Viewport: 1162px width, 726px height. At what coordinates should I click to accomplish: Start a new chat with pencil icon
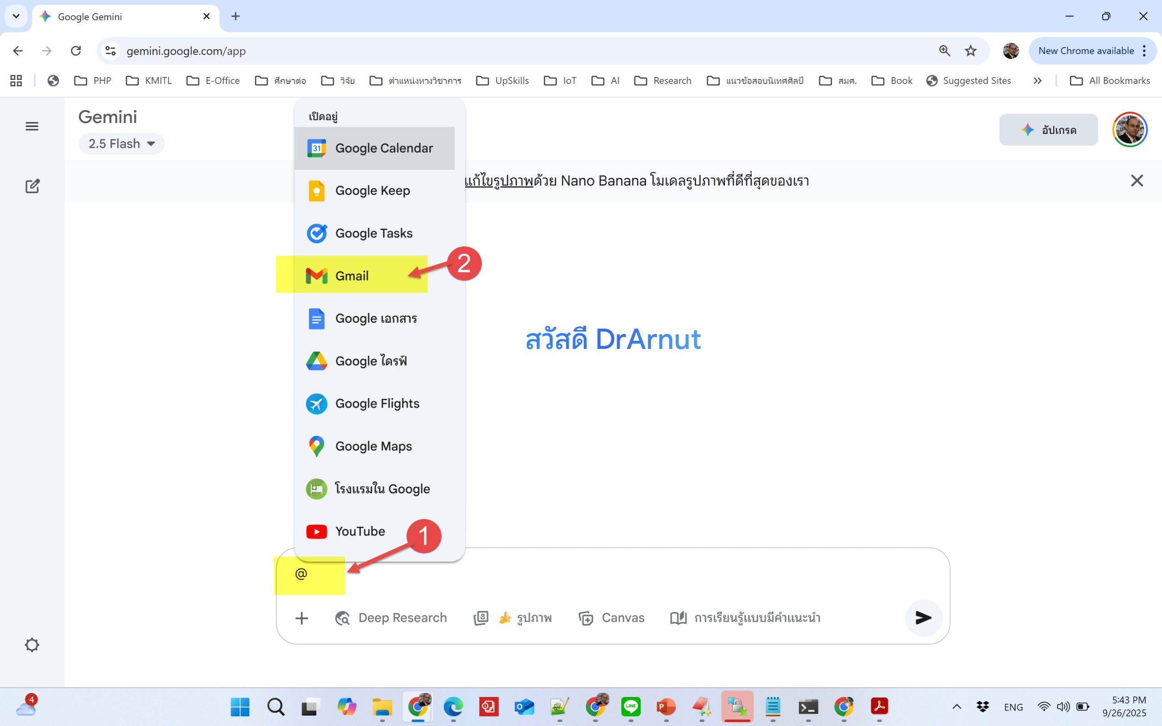pyautogui.click(x=32, y=186)
